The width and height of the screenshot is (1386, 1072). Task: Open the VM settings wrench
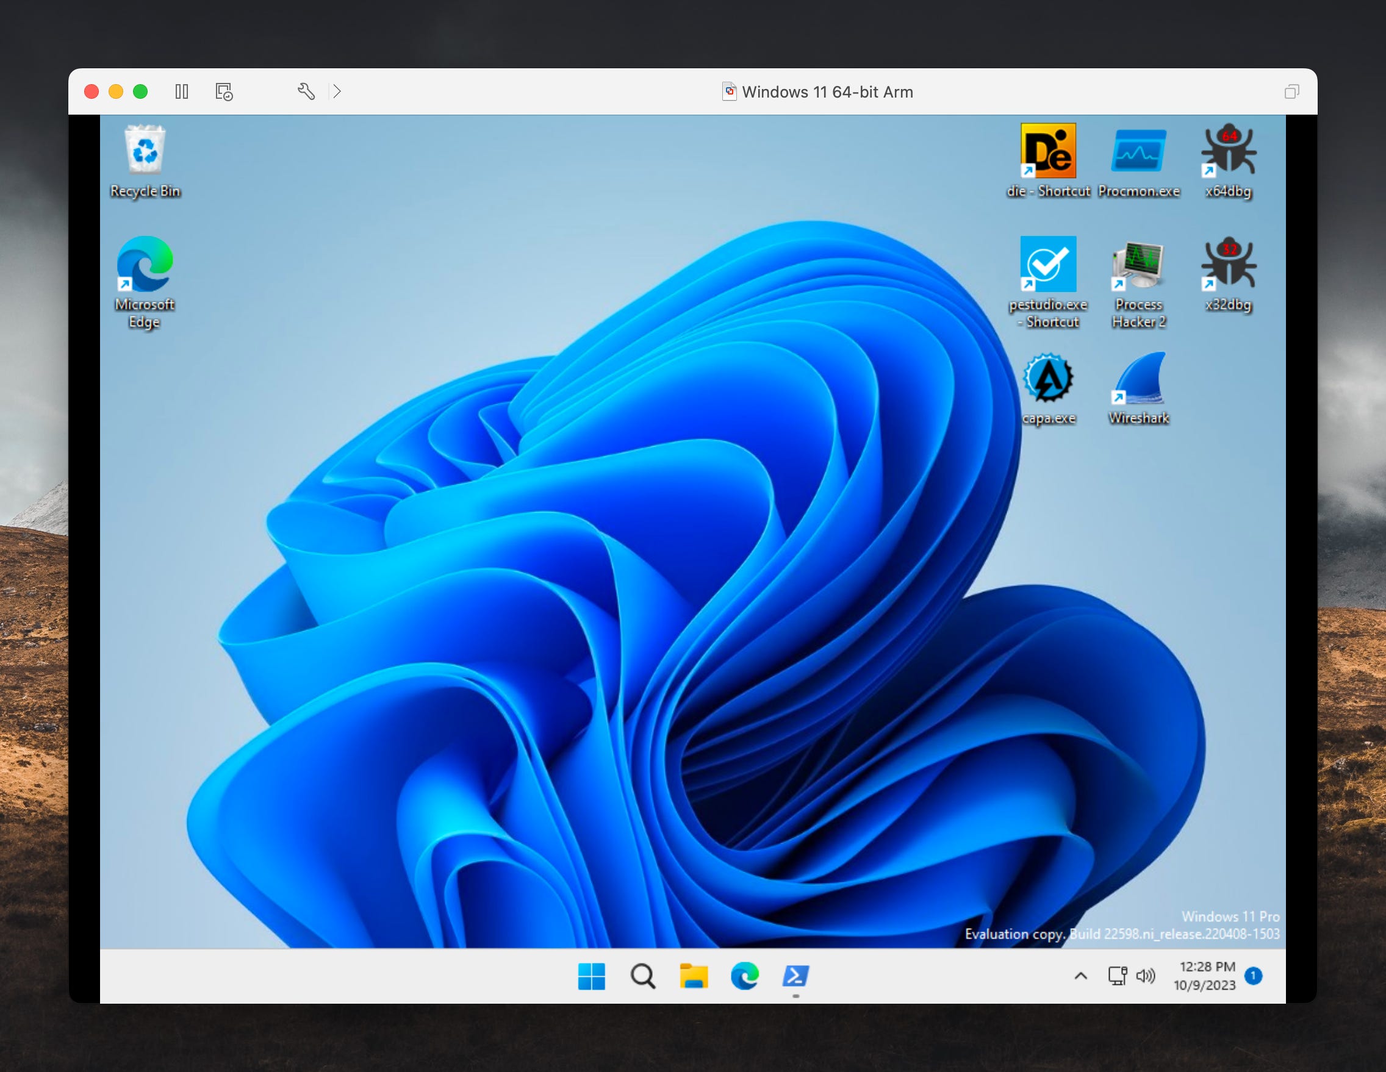click(x=306, y=92)
